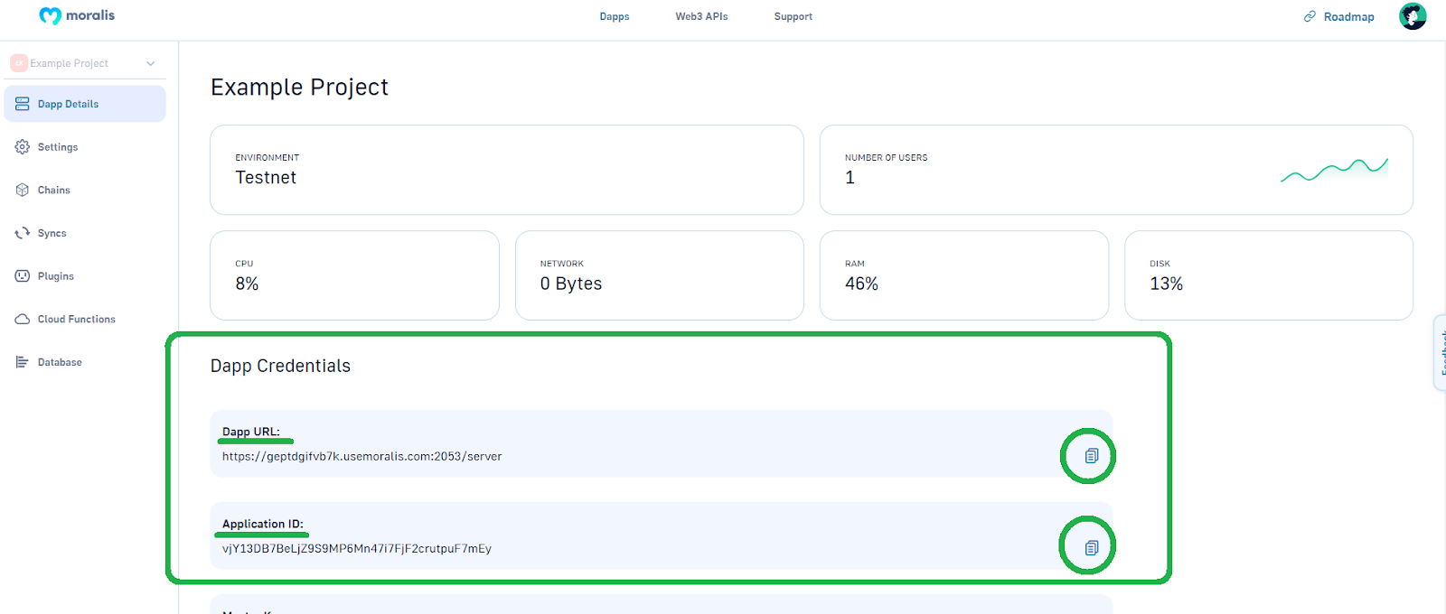Viewport: 1446px width, 614px height.
Task: Click the users trend sparkline chart
Action: [1334, 170]
